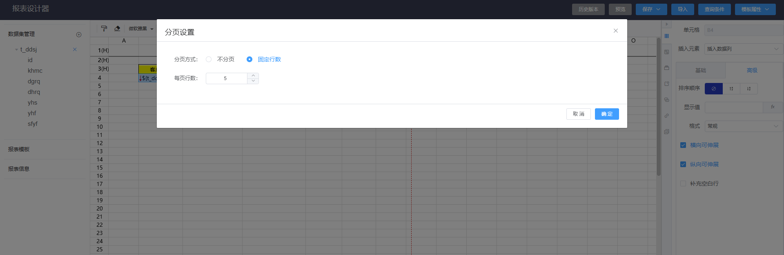Select column O header

click(633, 41)
